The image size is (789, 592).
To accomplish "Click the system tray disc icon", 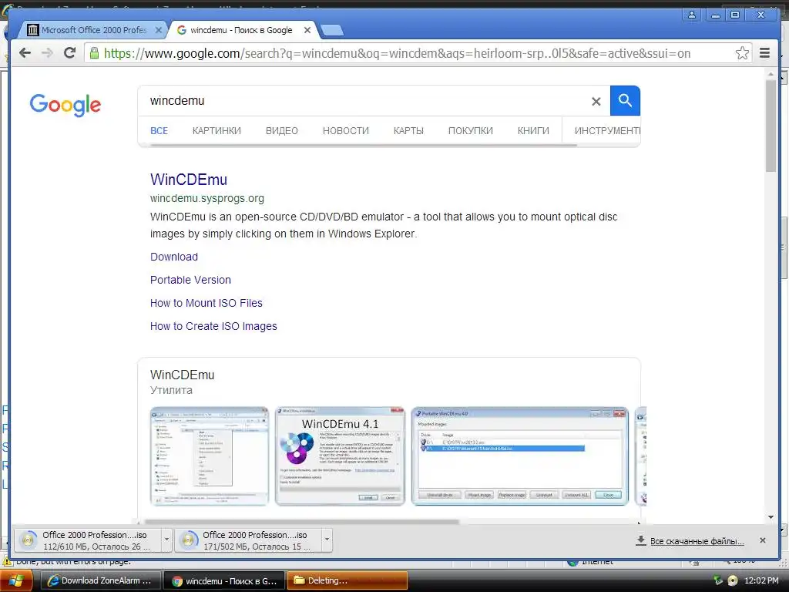I will tap(733, 580).
